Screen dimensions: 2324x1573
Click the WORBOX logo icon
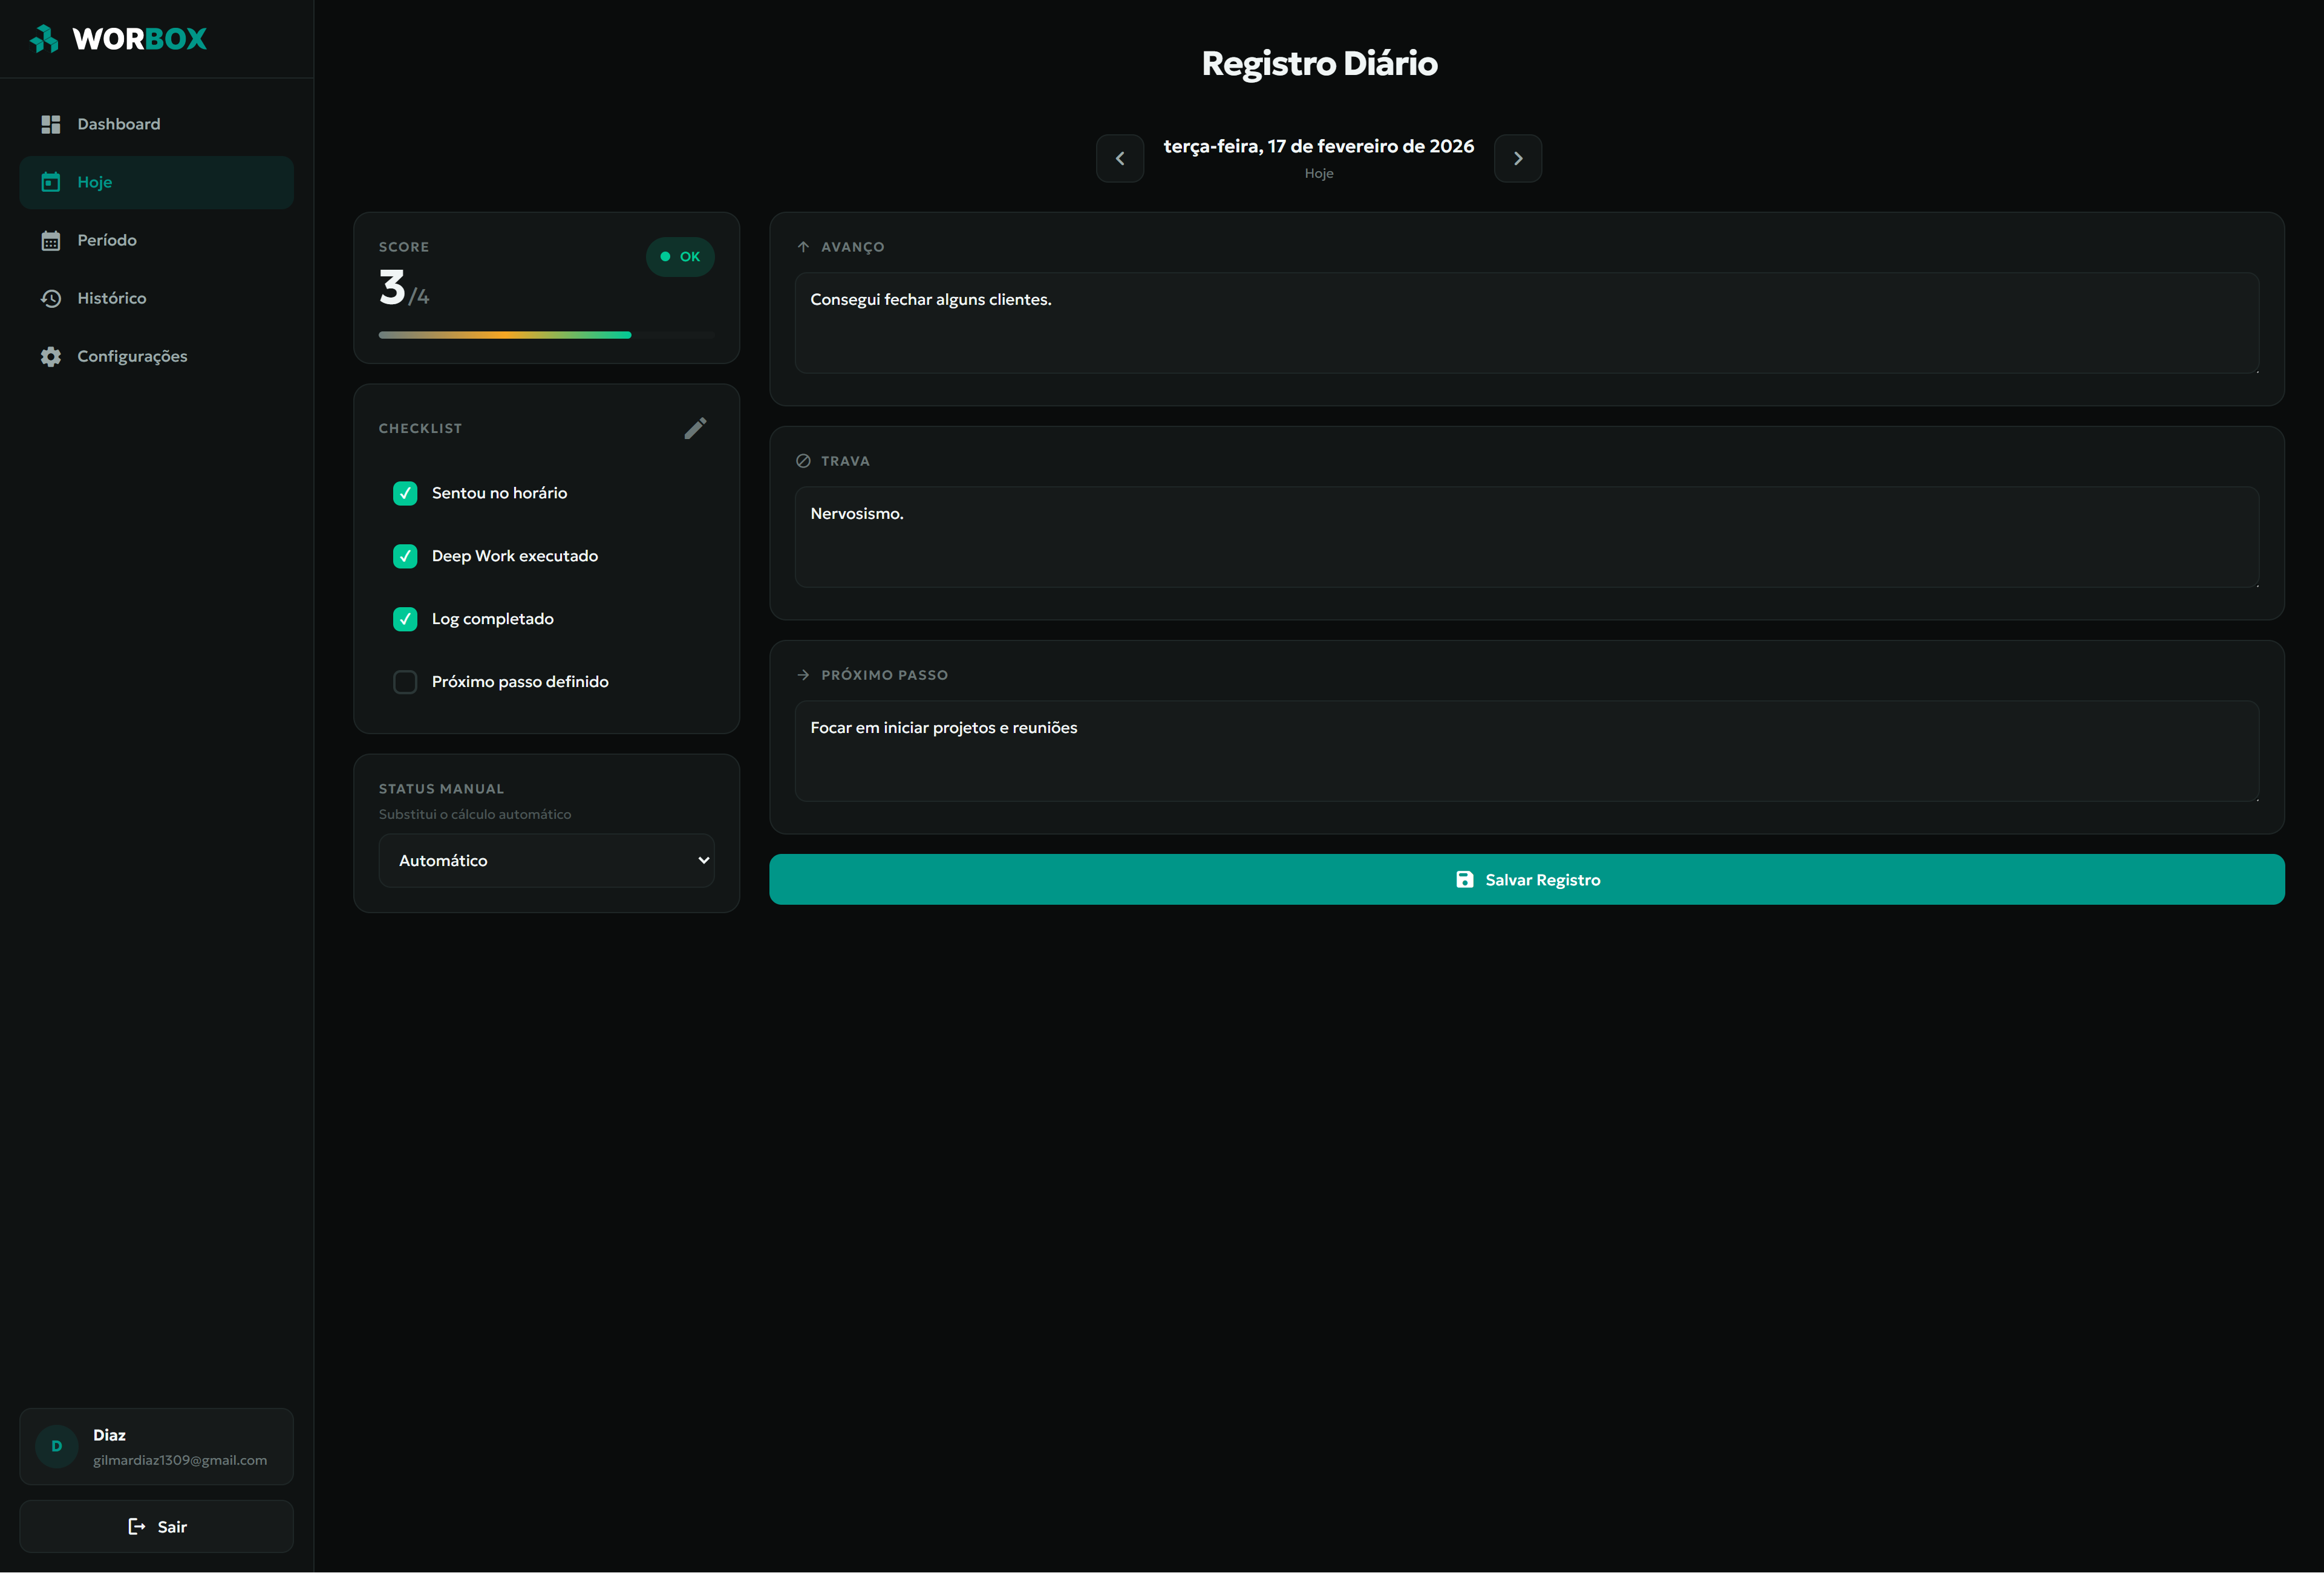[44, 39]
